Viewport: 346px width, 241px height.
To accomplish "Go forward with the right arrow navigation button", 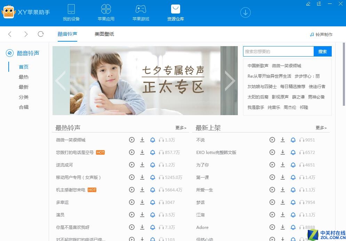I will [26, 34].
